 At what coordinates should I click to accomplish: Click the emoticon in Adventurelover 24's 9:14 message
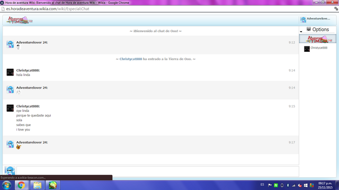point(19,92)
